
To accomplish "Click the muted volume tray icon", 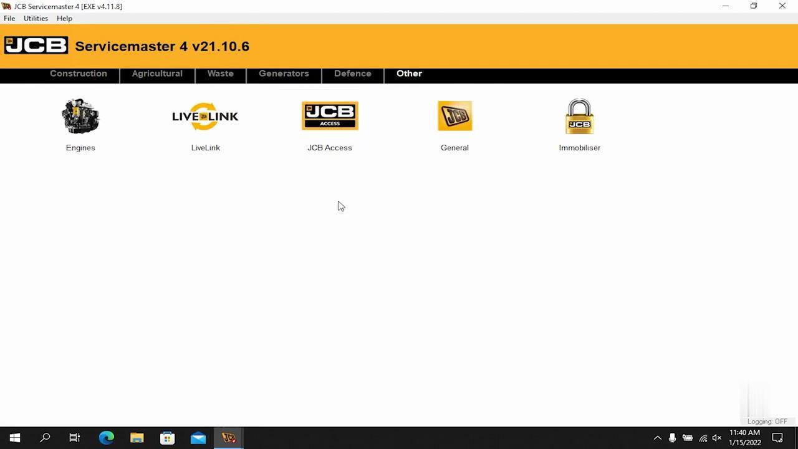I will point(717,438).
